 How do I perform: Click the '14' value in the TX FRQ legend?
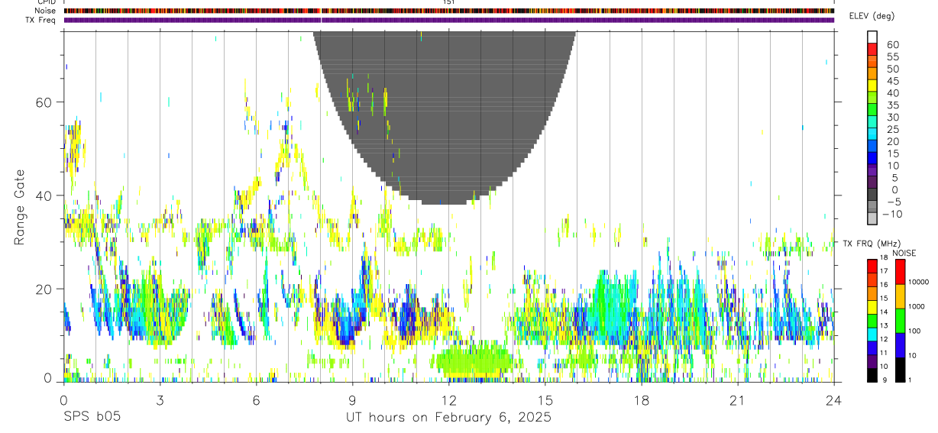coord(885,312)
